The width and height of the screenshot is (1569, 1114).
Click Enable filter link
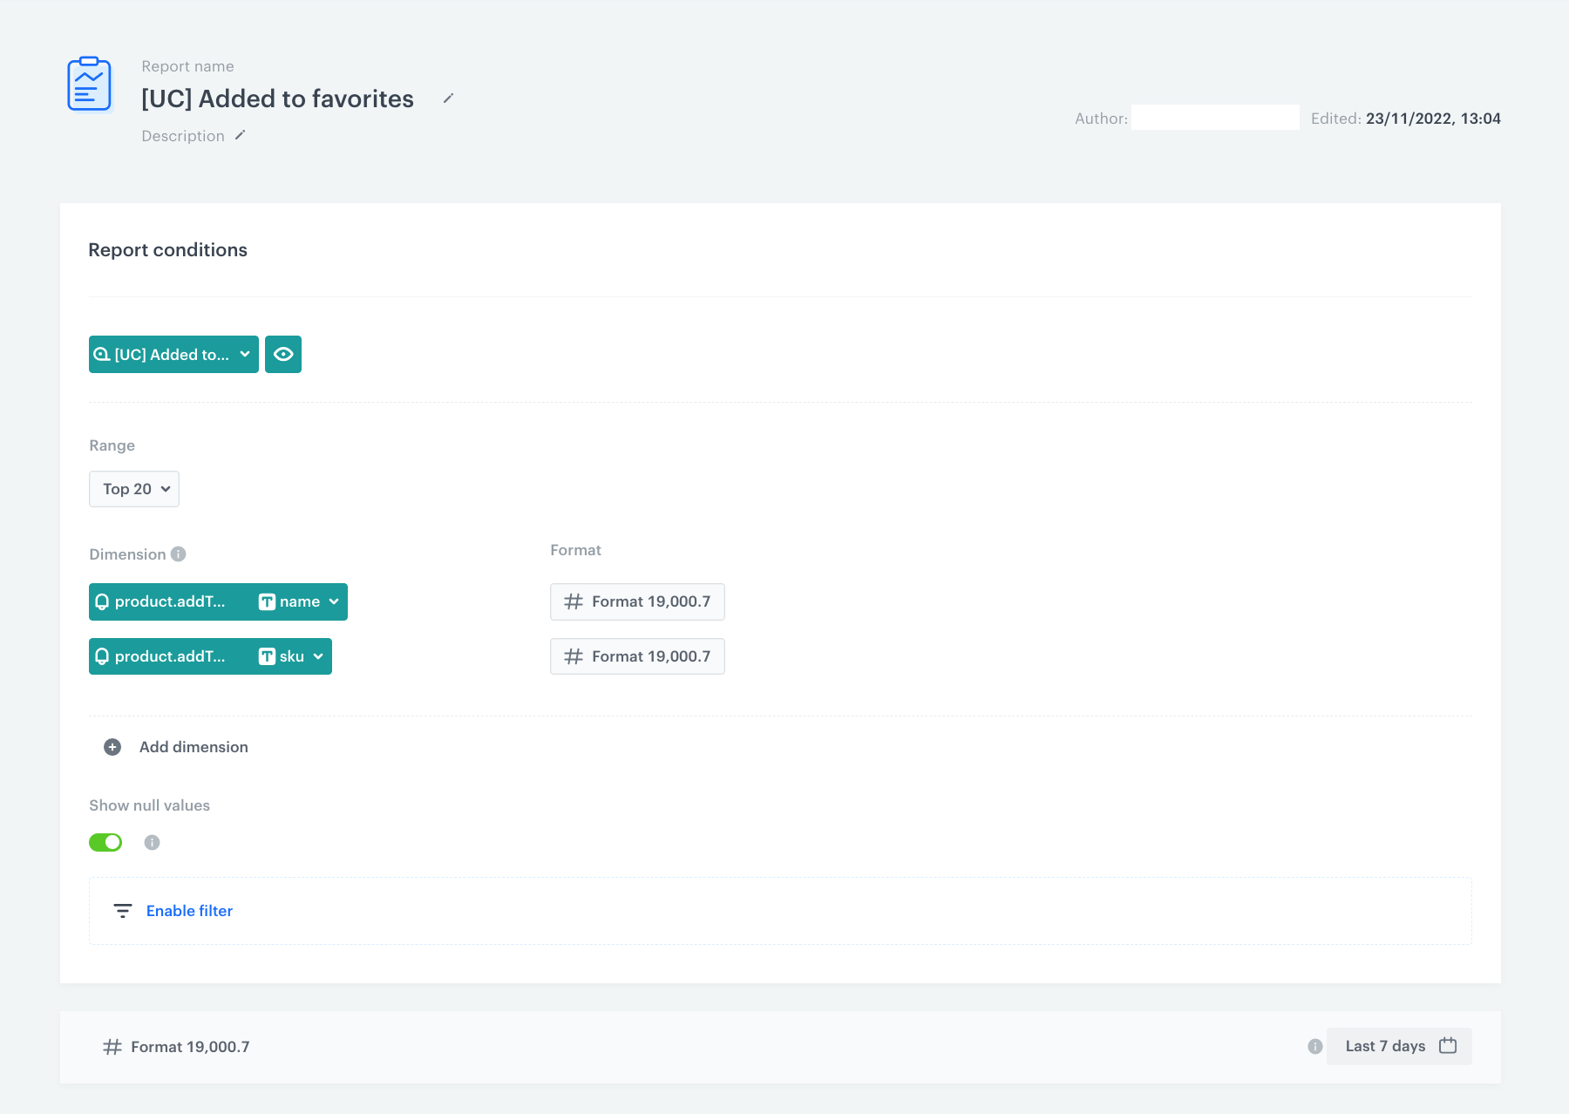click(189, 911)
